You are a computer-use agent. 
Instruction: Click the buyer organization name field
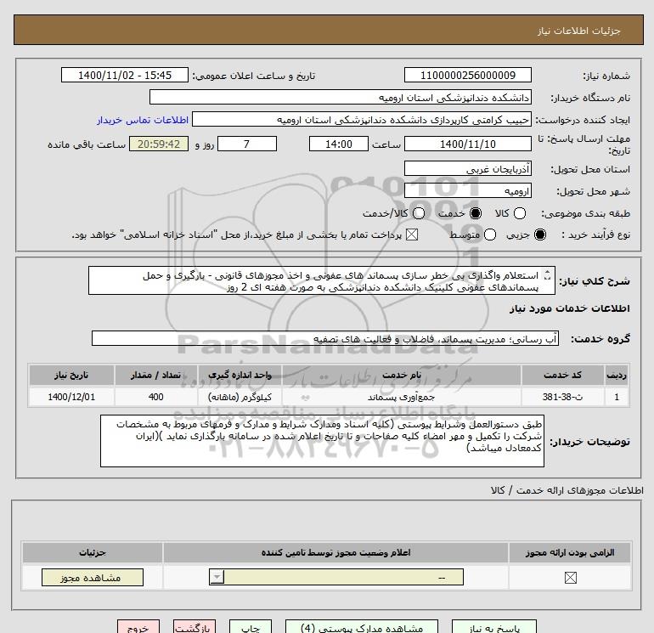[x=341, y=97]
